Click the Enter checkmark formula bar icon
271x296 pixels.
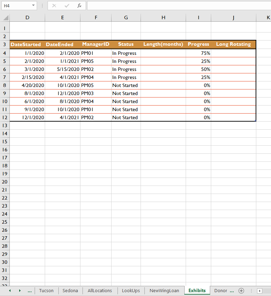(67, 6)
